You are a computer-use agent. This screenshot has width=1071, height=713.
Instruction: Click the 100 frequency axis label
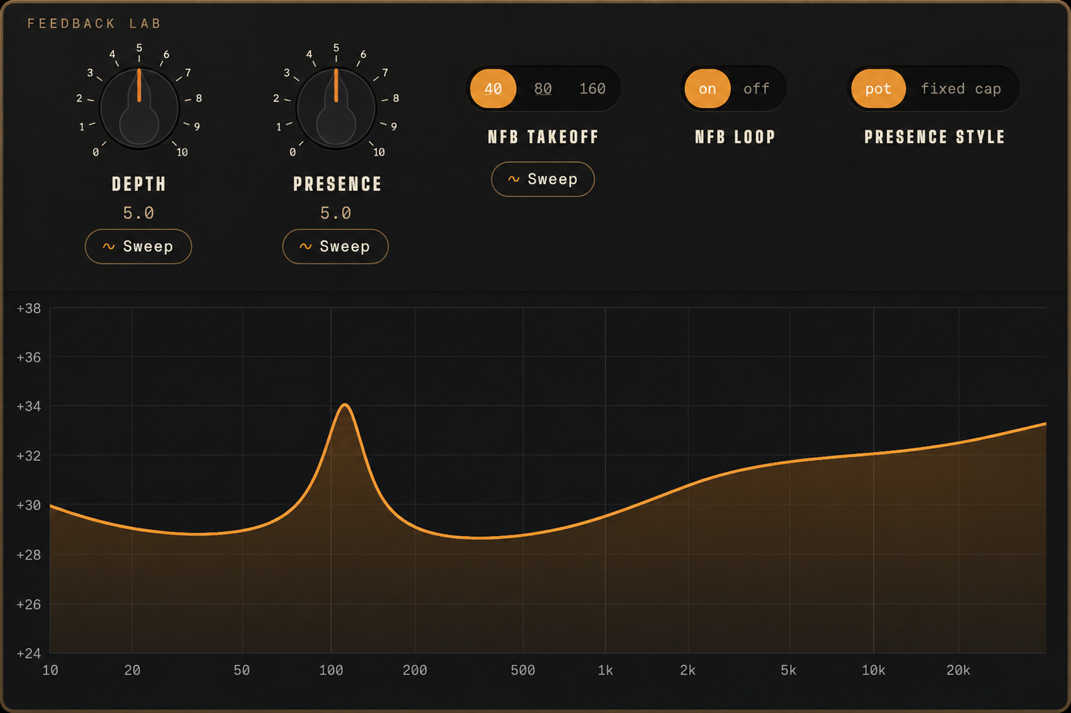[331, 670]
